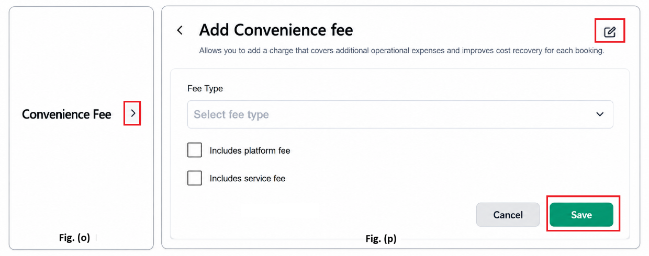Click the Add Convenience fee heading

[276, 30]
